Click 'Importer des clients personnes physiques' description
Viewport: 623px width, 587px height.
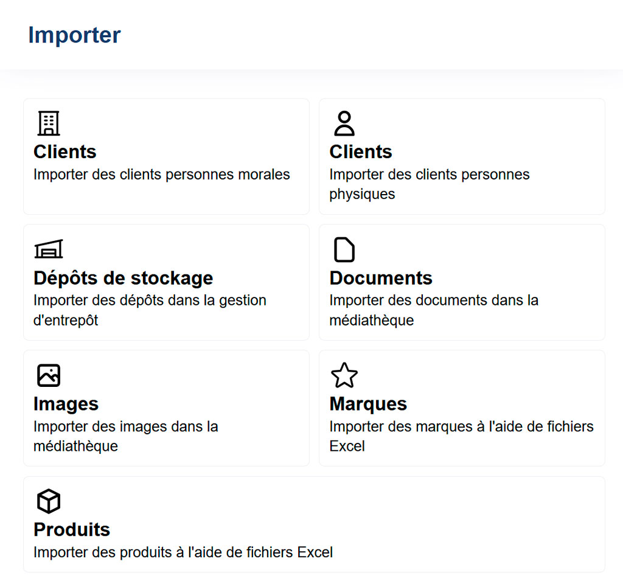429,184
